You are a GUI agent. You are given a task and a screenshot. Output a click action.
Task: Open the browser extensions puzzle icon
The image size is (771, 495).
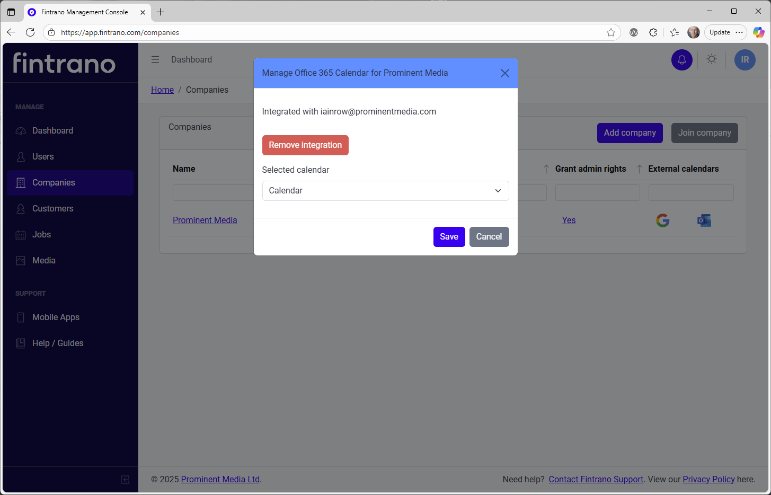653,33
